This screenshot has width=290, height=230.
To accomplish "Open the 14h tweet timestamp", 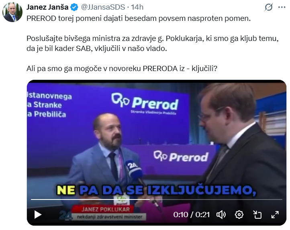I will point(137,7).
